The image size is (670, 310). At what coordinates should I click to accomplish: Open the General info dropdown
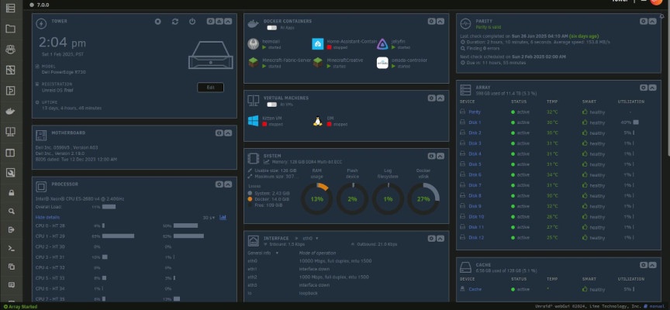(263, 253)
